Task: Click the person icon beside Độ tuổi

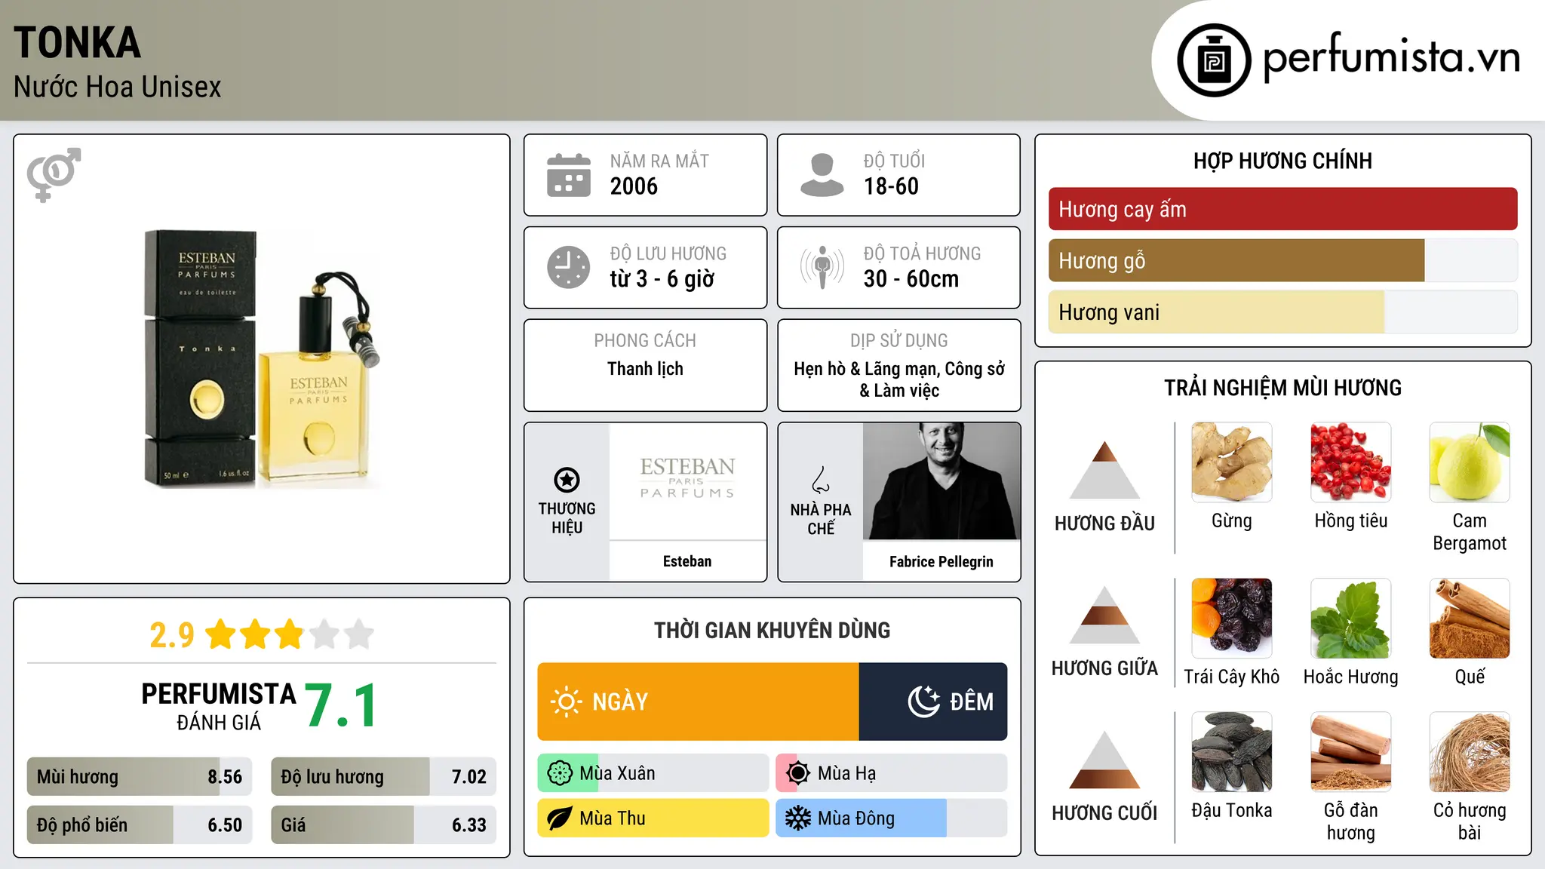Action: (x=822, y=175)
